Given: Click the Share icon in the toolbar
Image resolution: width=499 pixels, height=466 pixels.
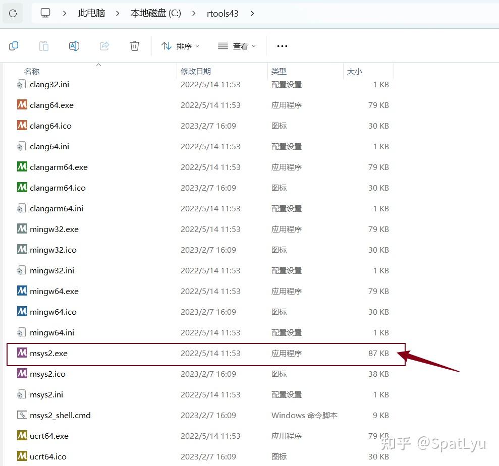Looking at the screenshot, I should [x=104, y=46].
